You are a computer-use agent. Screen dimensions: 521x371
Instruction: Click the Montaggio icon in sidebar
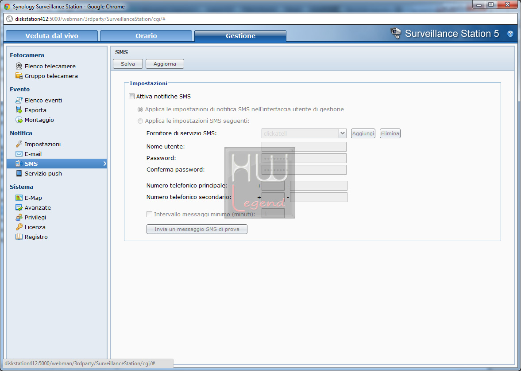(x=19, y=119)
